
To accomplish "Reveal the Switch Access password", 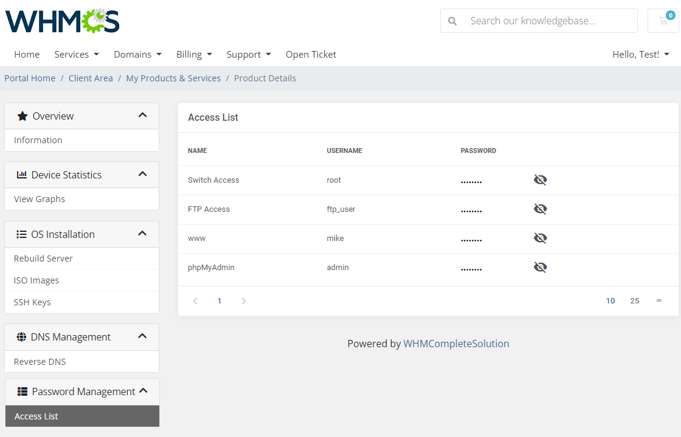I will [x=540, y=180].
